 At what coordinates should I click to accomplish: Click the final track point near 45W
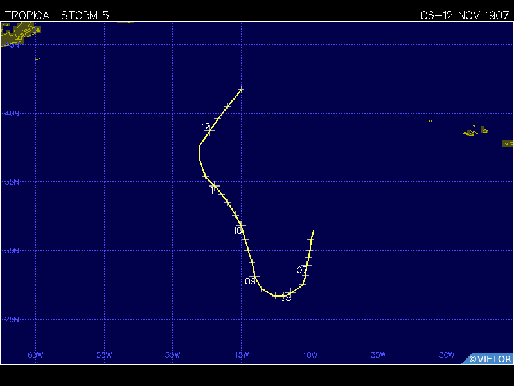click(x=241, y=89)
